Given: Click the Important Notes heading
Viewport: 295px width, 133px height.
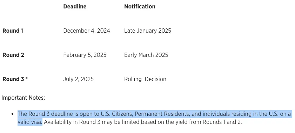Looking at the screenshot, I should (24, 98).
